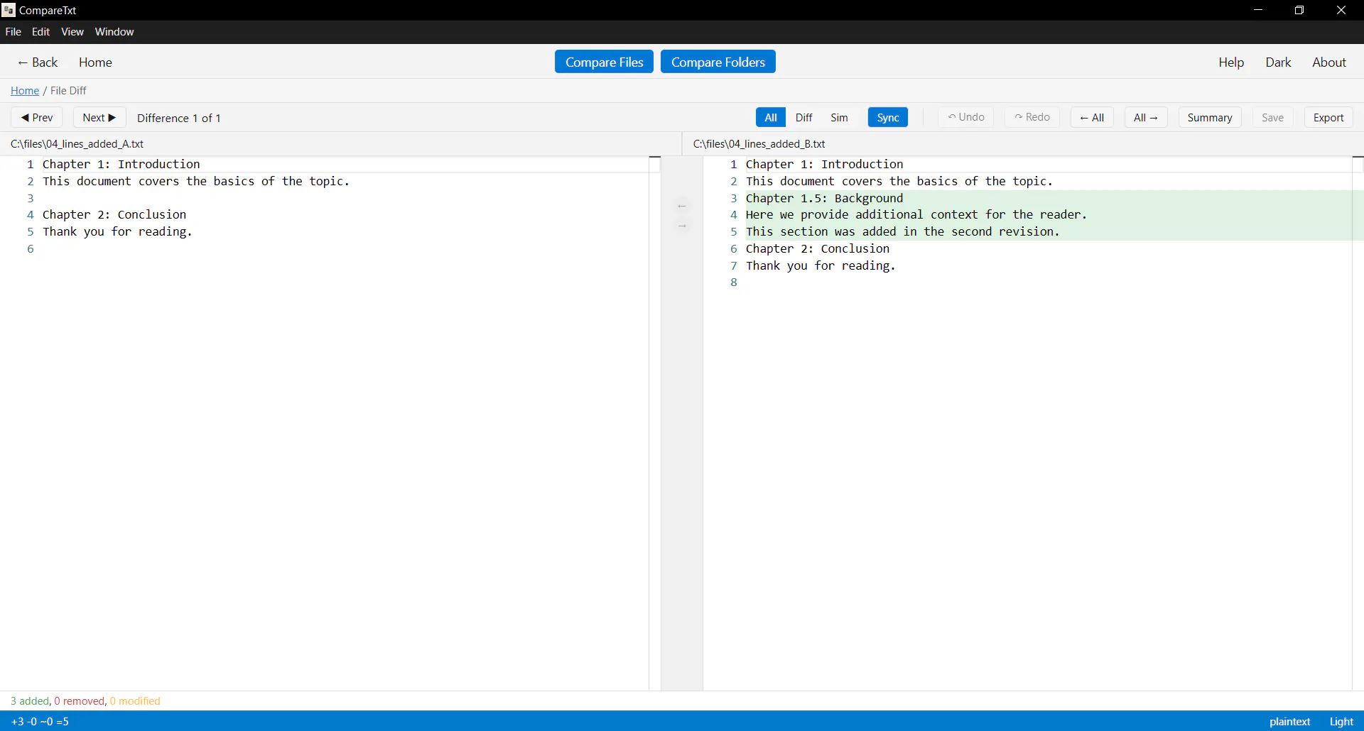
Task: Click Light theme indicator in status bar
Action: click(1341, 722)
